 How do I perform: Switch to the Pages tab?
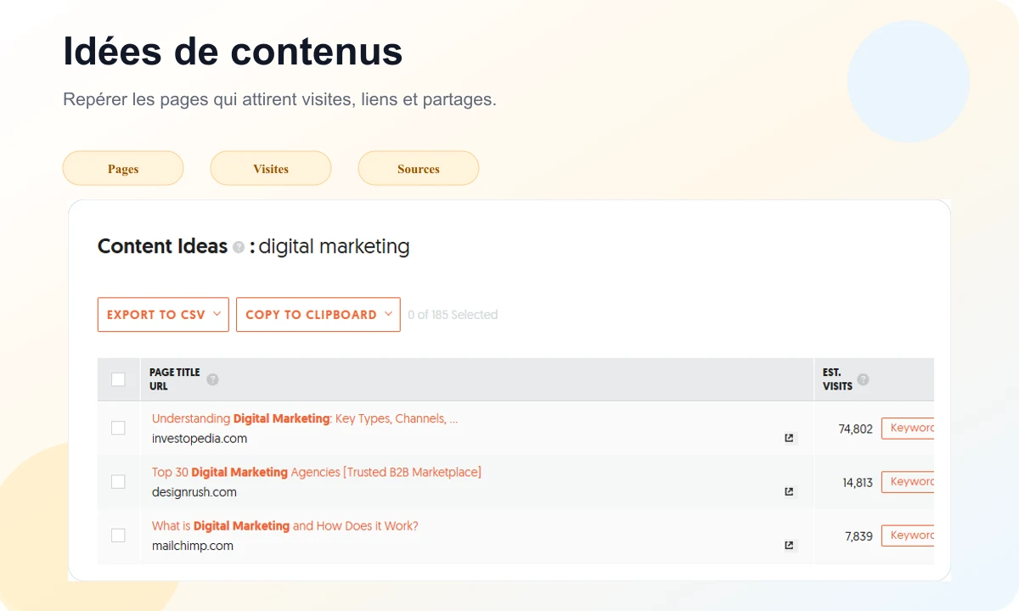click(x=123, y=168)
